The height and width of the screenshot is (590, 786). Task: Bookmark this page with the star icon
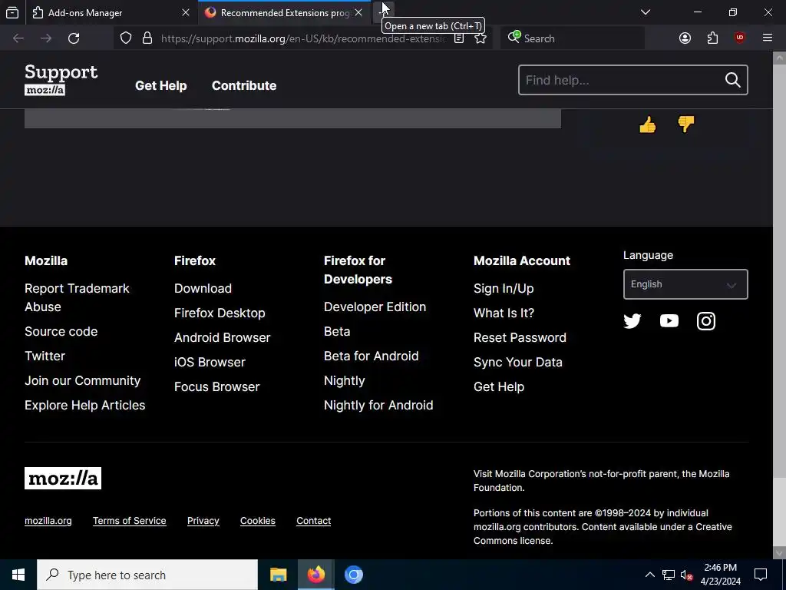click(481, 38)
